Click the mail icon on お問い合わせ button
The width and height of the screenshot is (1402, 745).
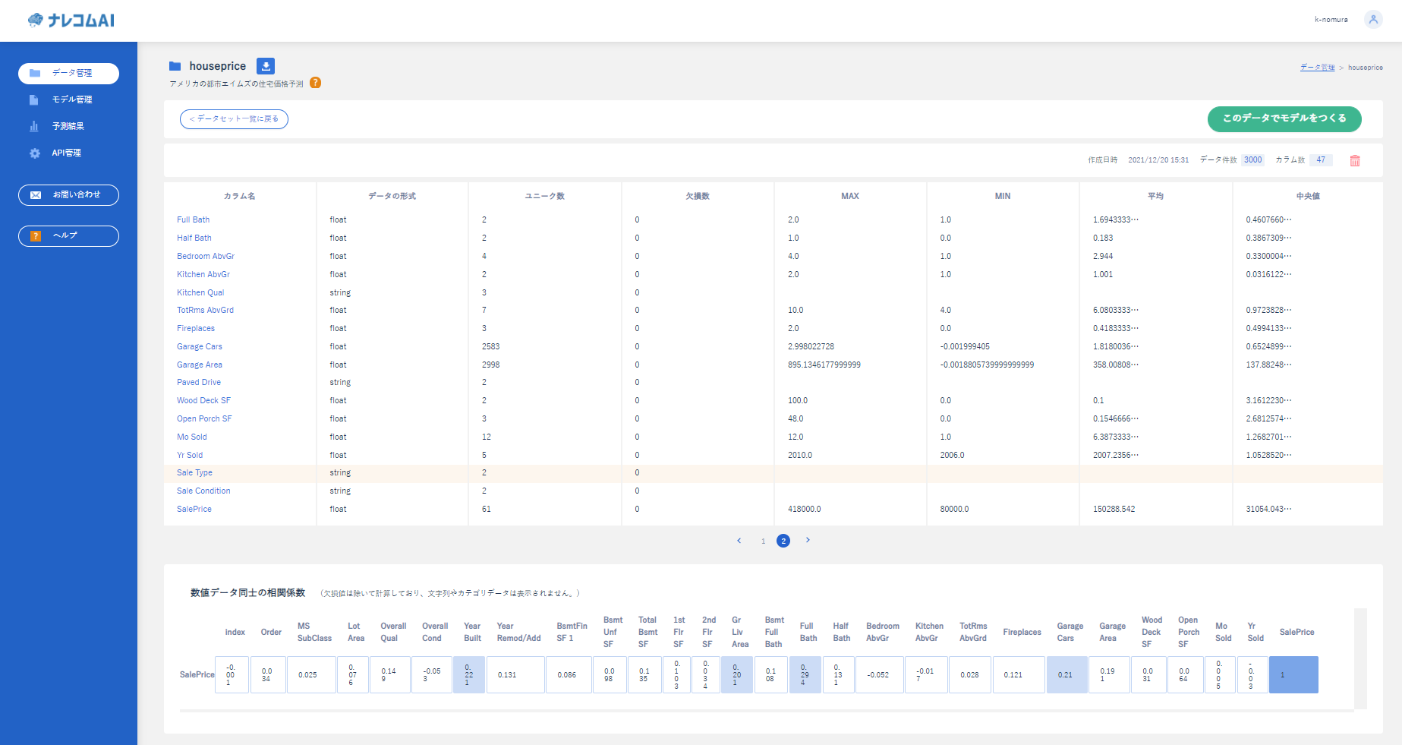[36, 195]
